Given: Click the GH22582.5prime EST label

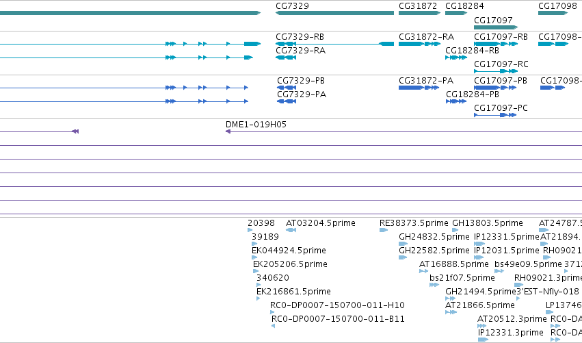Looking at the screenshot, I should tap(434, 251).
